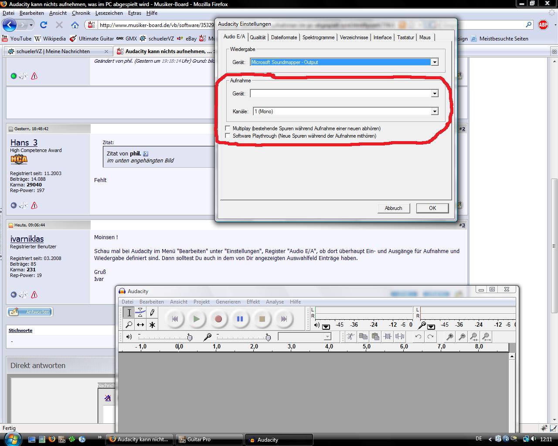This screenshot has height=446, width=558.
Task: Switch to the Verzeichnisse tab
Action: (x=354, y=37)
